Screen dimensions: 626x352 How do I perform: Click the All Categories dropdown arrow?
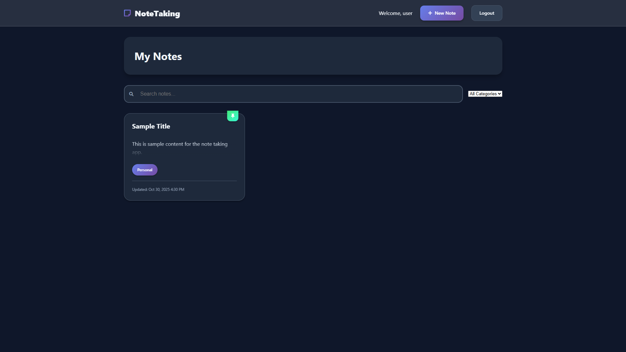499,94
